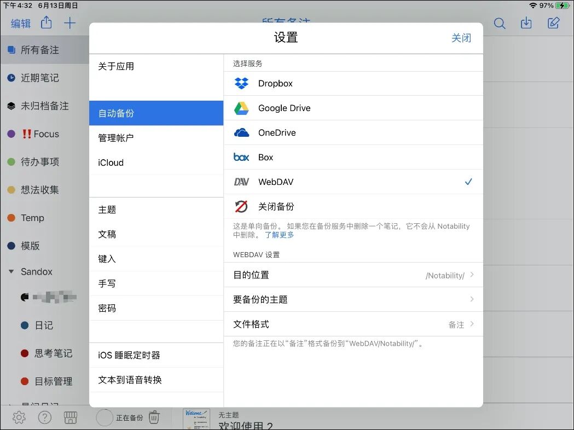The width and height of the screenshot is (574, 430).
Task: Select 自动备份 settings section
Action: [x=156, y=113]
